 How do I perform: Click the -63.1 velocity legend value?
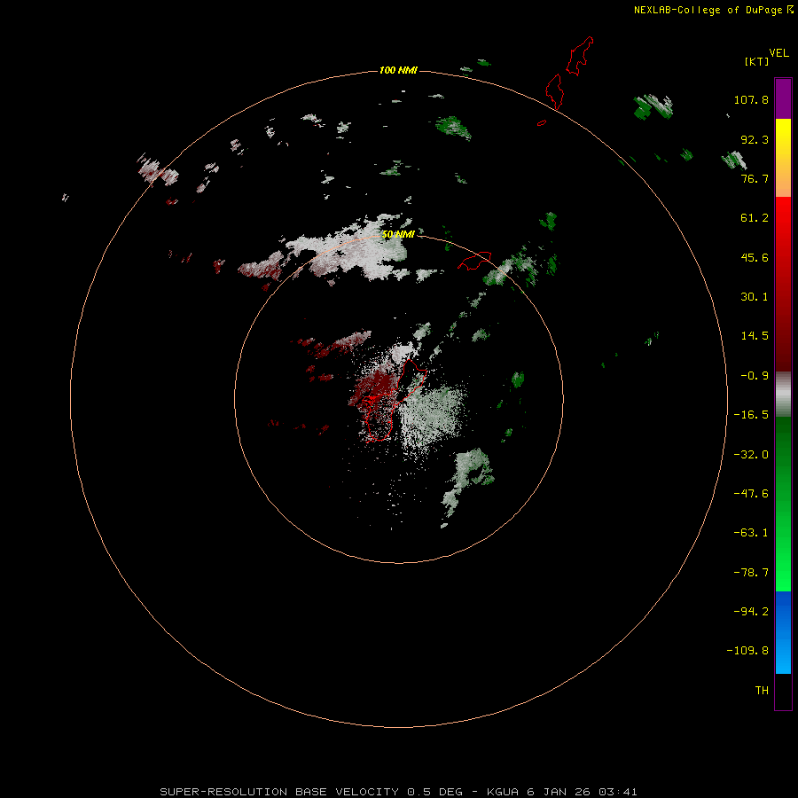pyautogui.click(x=751, y=533)
